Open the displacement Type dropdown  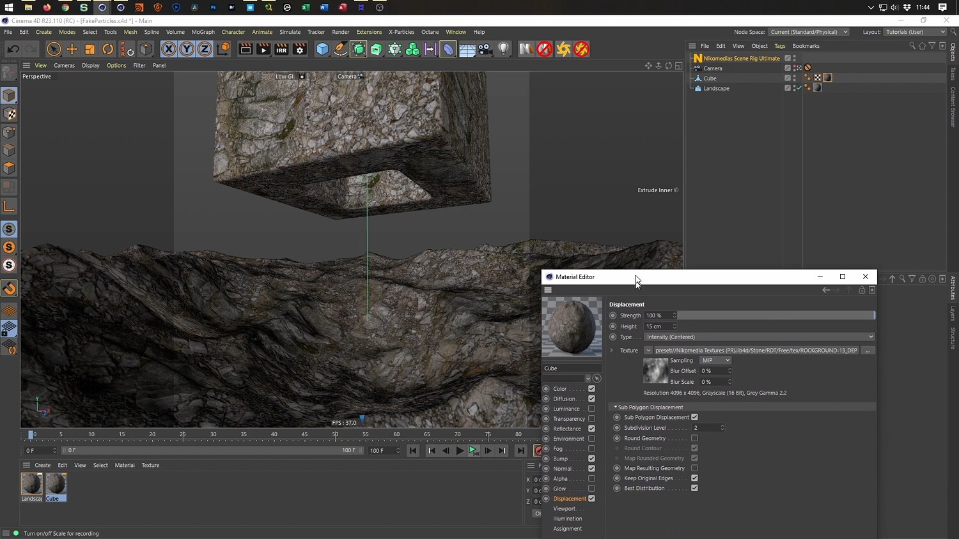pyautogui.click(x=759, y=337)
